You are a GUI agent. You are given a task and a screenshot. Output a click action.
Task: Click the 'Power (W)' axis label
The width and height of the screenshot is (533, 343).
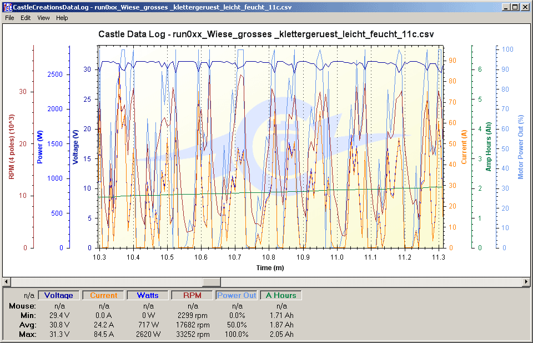click(x=40, y=147)
